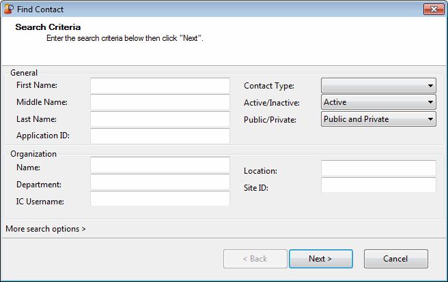Expand the Active/Inactive dropdown

(x=378, y=102)
